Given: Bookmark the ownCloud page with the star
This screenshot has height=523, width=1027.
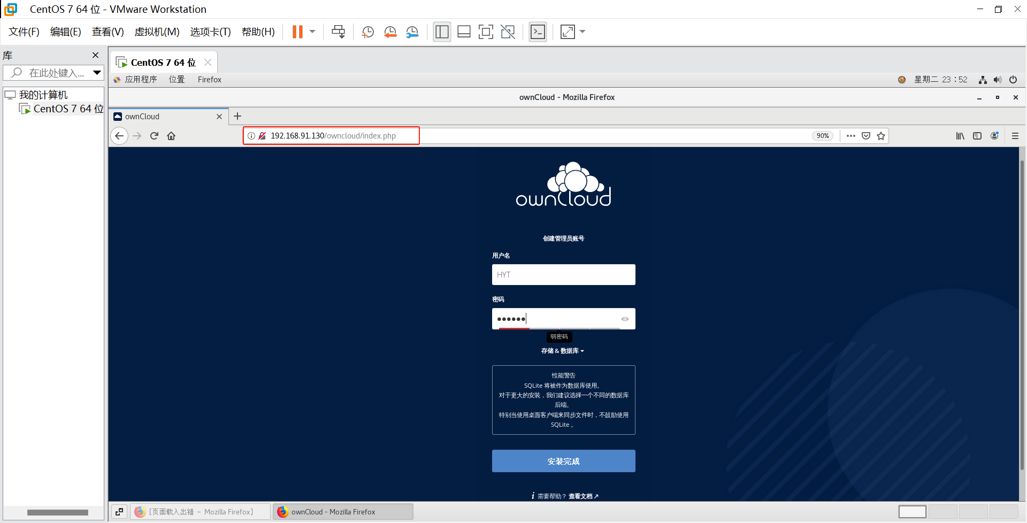Looking at the screenshot, I should (x=881, y=135).
